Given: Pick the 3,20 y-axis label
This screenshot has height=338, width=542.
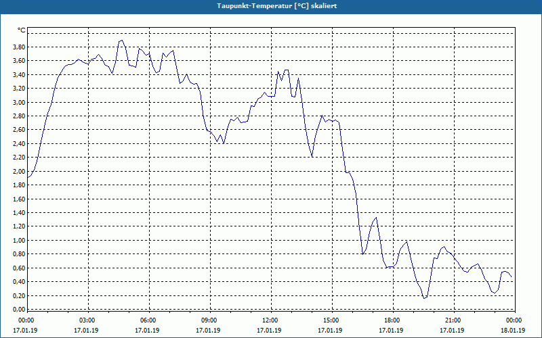Looking at the screenshot, I should tap(20, 89).
